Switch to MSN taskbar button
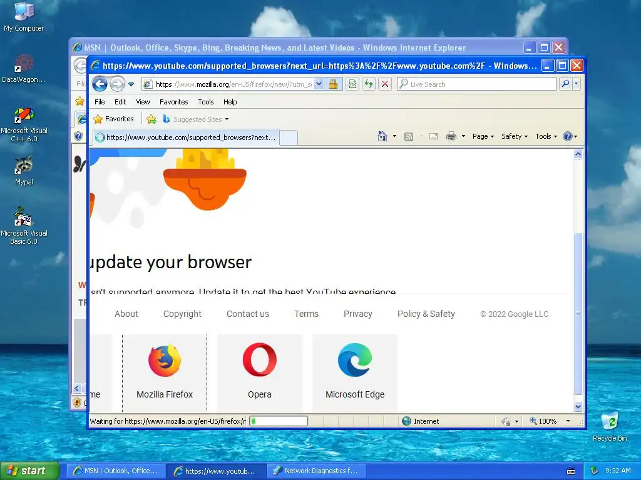Screen dimensions: 641x480 click(115, 471)
